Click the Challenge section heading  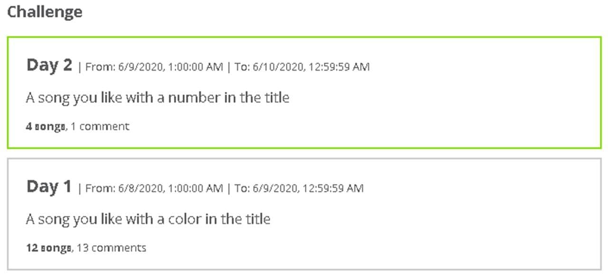coord(45,11)
